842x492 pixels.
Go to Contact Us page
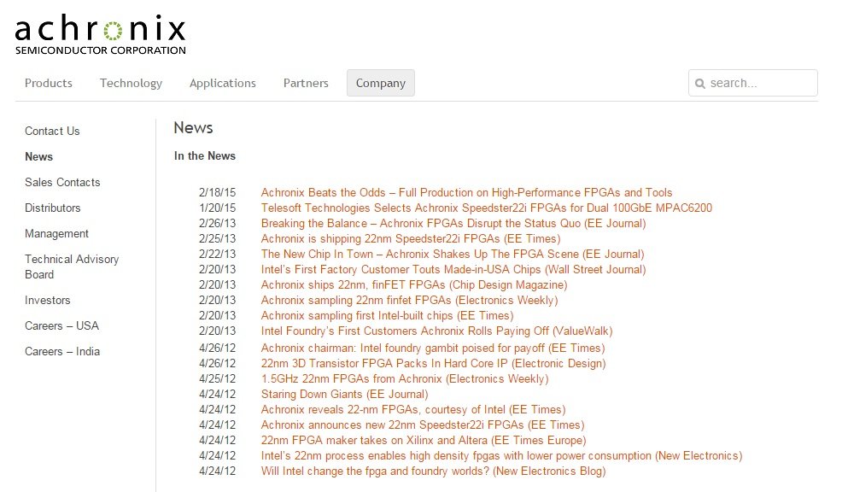click(x=52, y=131)
